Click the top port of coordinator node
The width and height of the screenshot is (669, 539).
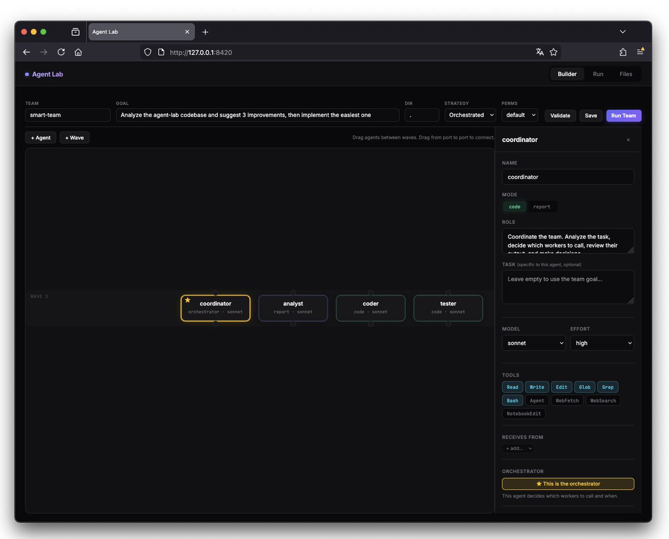tap(215, 293)
